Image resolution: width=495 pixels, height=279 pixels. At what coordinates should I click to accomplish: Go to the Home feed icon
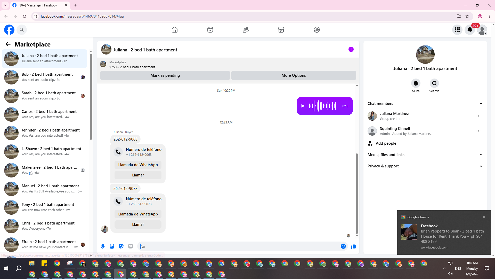[175, 30]
